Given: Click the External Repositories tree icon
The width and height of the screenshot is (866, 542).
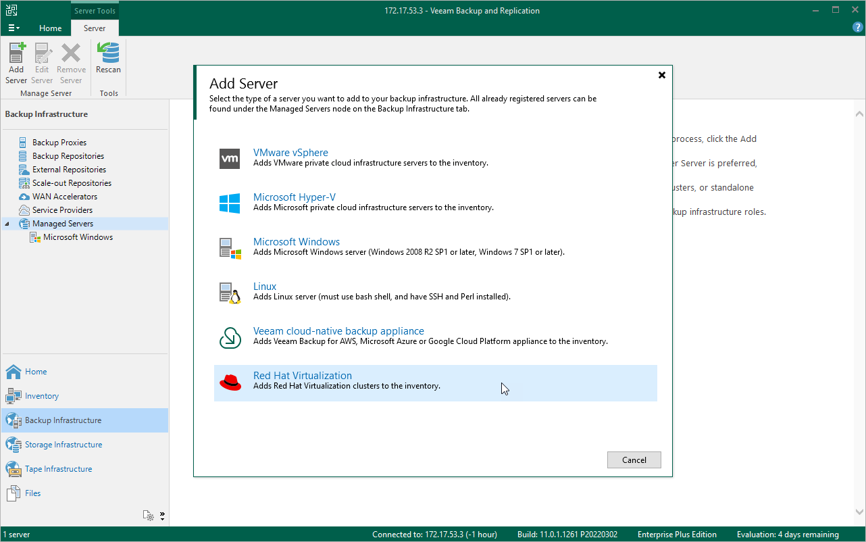Looking at the screenshot, I should (x=24, y=170).
